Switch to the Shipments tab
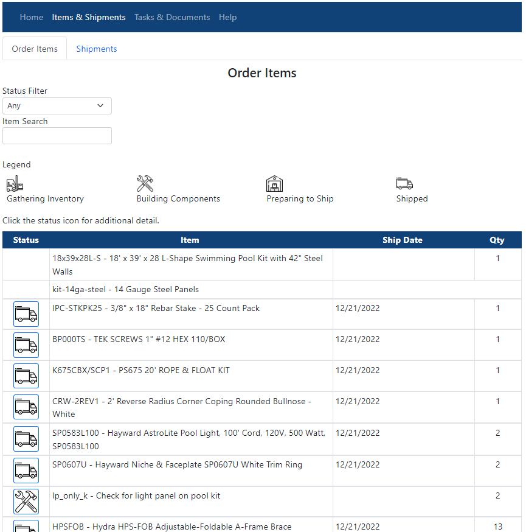The width and height of the screenshot is (526, 532). click(x=97, y=49)
